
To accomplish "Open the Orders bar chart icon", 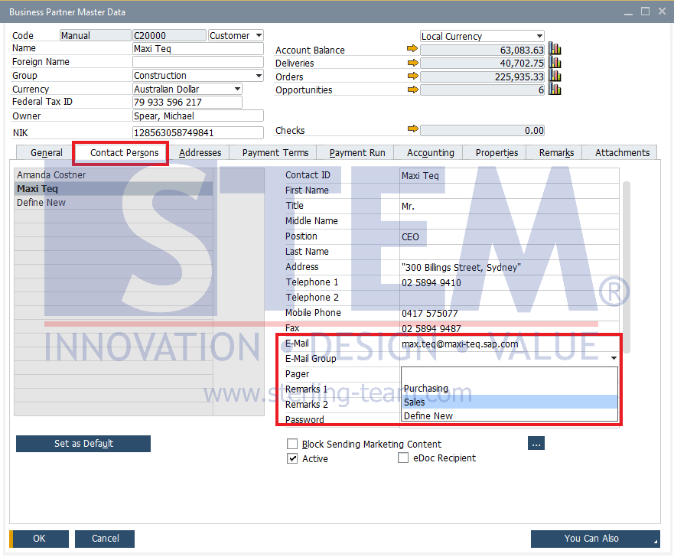I will pyautogui.click(x=555, y=76).
